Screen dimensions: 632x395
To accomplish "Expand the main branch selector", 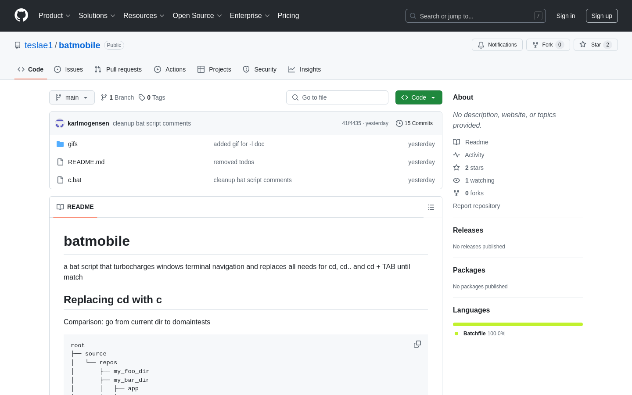I will point(72,97).
